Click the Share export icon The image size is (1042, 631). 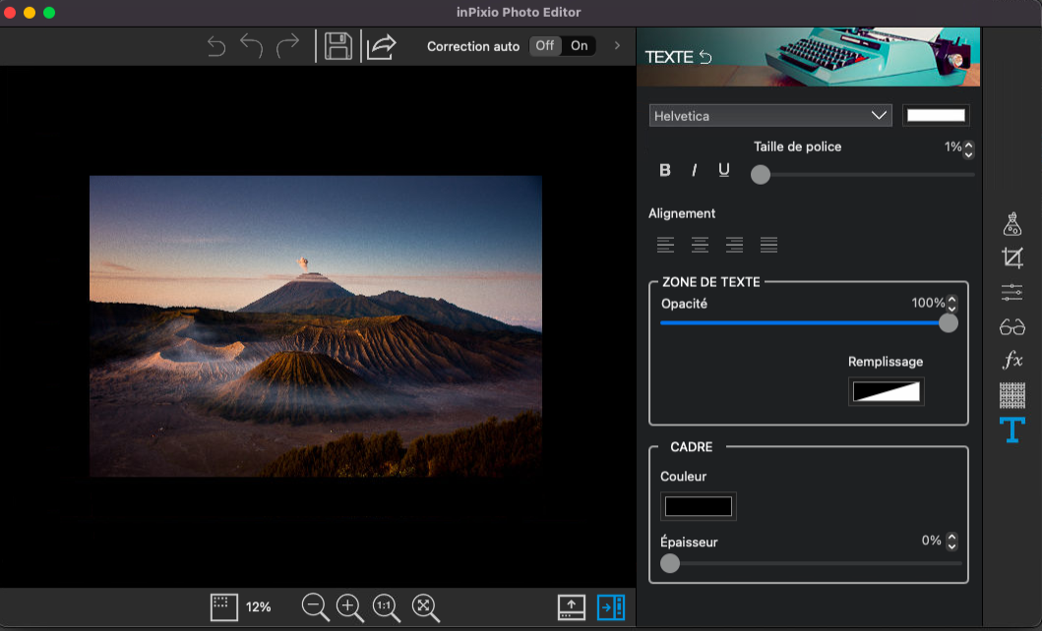[381, 46]
